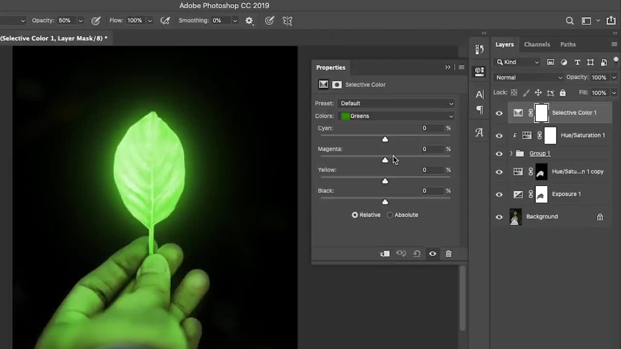Open symmetry paint butterfly icon
Screen dimensions: 621x349
point(288,21)
